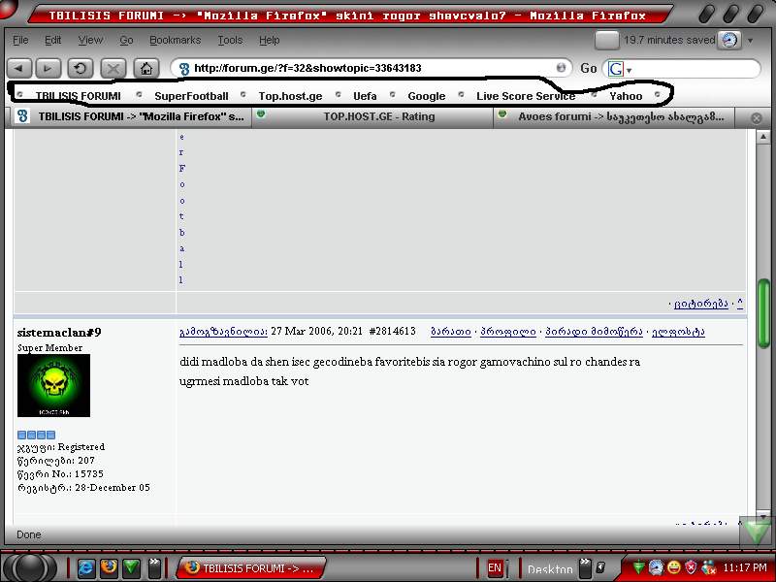The width and height of the screenshot is (776, 582).
Task: Click the green skull avatar image
Action: 53,385
